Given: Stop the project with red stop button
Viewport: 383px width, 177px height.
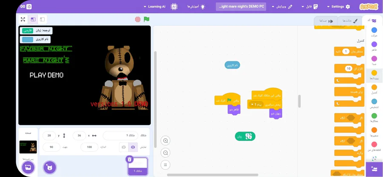Looking at the screenshot, I should 138,19.
